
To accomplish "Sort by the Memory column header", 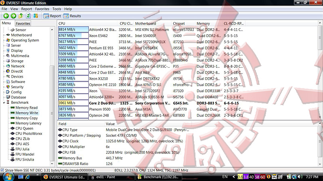I will pos(208,23).
